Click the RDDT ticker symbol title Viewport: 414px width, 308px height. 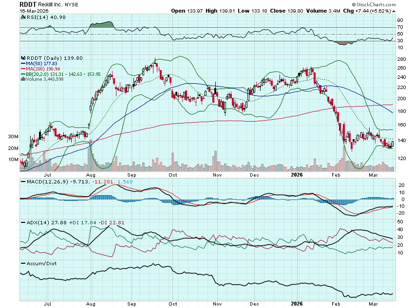[x=28, y=4]
